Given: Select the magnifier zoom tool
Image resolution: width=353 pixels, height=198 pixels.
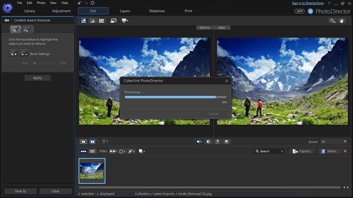Looking at the screenshot, I should point(333,21).
